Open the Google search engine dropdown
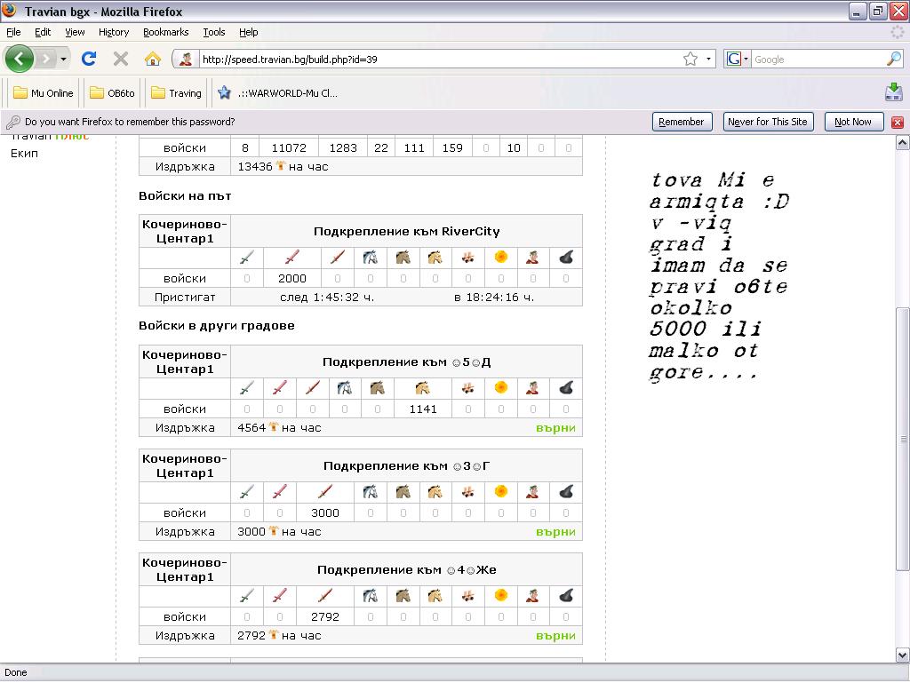This screenshot has height=683, width=910. 738,60
